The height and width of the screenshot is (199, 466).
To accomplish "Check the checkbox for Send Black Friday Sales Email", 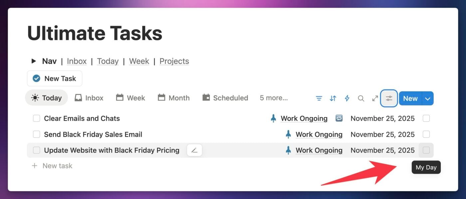I will pos(36,134).
